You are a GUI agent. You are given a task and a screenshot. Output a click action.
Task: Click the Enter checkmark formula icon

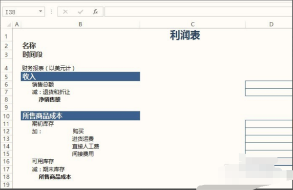point(81,12)
